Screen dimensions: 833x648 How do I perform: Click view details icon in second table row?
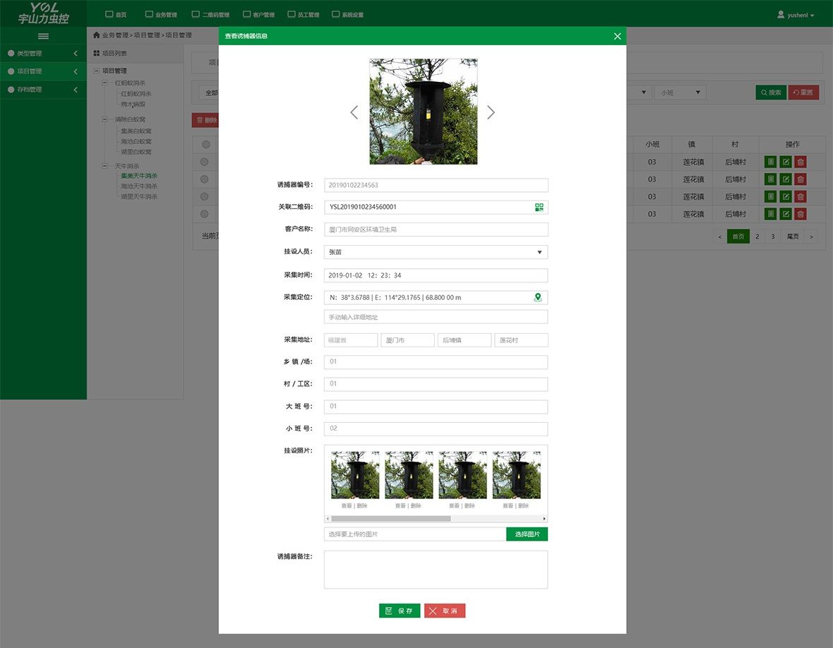[770, 179]
